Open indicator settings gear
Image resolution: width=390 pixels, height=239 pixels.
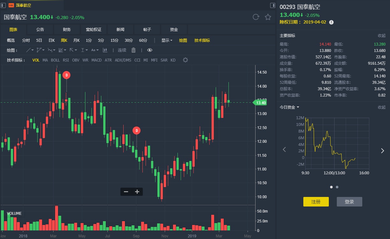[185, 60]
